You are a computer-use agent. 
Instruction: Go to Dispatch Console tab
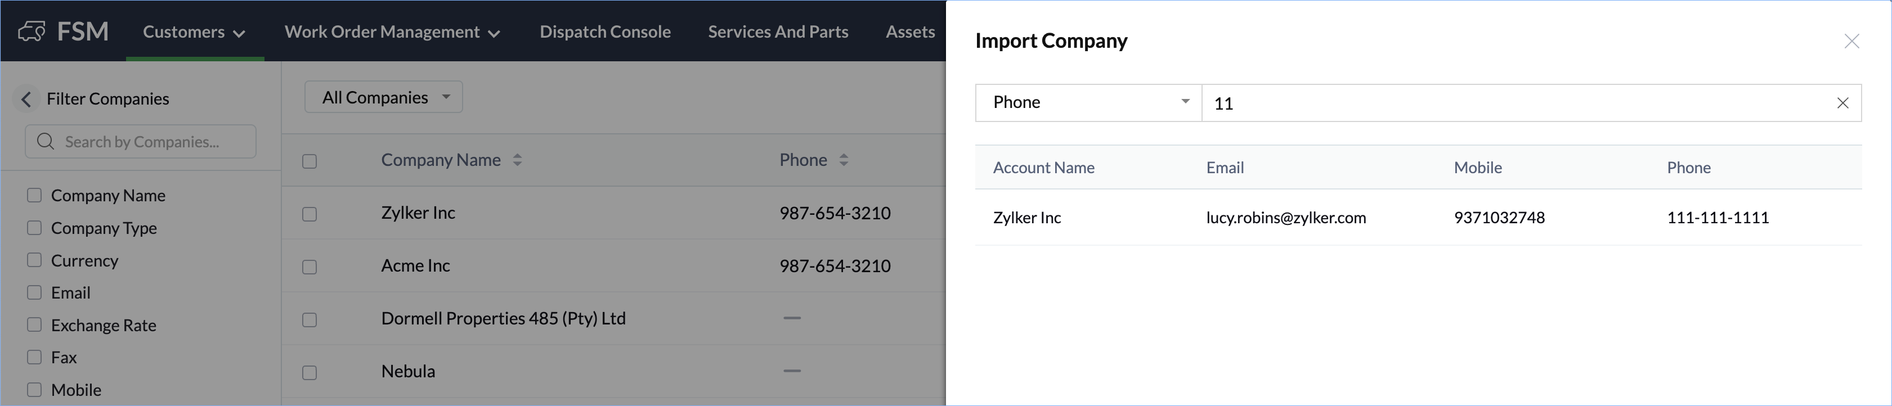pos(605,32)
